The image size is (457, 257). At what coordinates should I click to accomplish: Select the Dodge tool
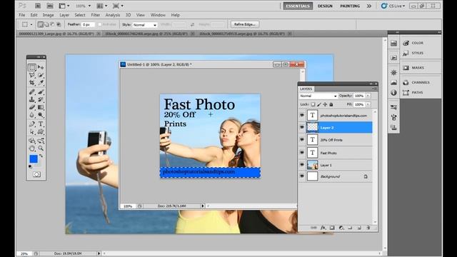pos(41,115)
